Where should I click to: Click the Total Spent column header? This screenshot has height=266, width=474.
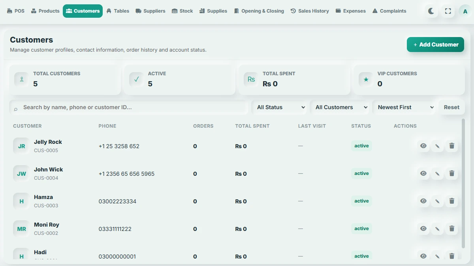(x=252, y=126)
